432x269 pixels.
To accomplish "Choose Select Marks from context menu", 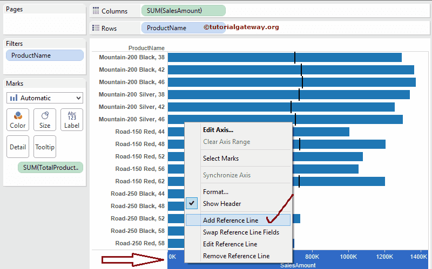I will [x=221, y=158].
